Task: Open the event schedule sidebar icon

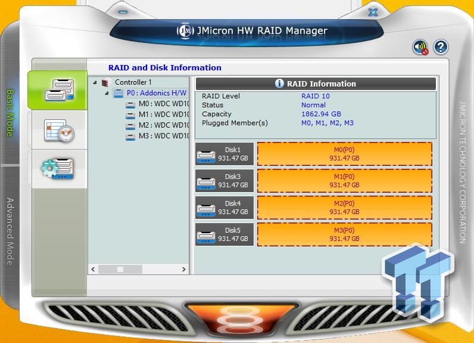Action: coord(58,129)
